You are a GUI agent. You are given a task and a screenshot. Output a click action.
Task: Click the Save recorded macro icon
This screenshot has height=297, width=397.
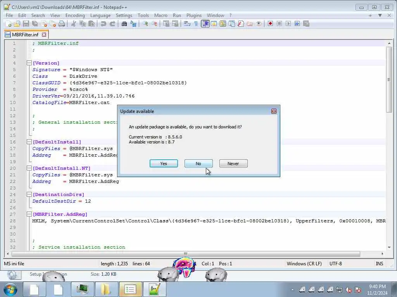(306, 24)
